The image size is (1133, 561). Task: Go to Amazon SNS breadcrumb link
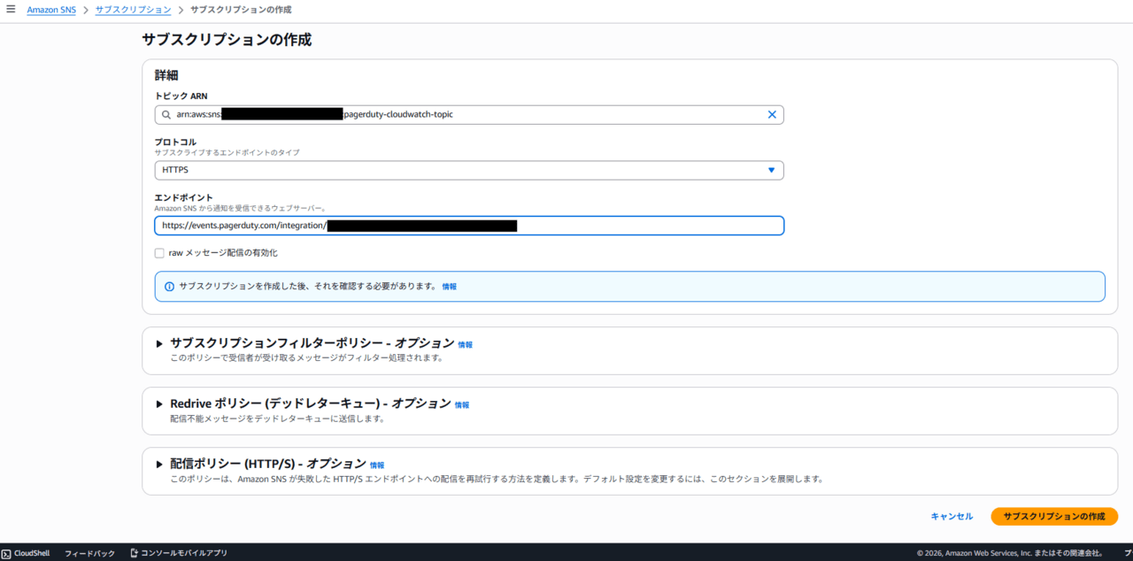pyautogui.click(x=51, y=10)
